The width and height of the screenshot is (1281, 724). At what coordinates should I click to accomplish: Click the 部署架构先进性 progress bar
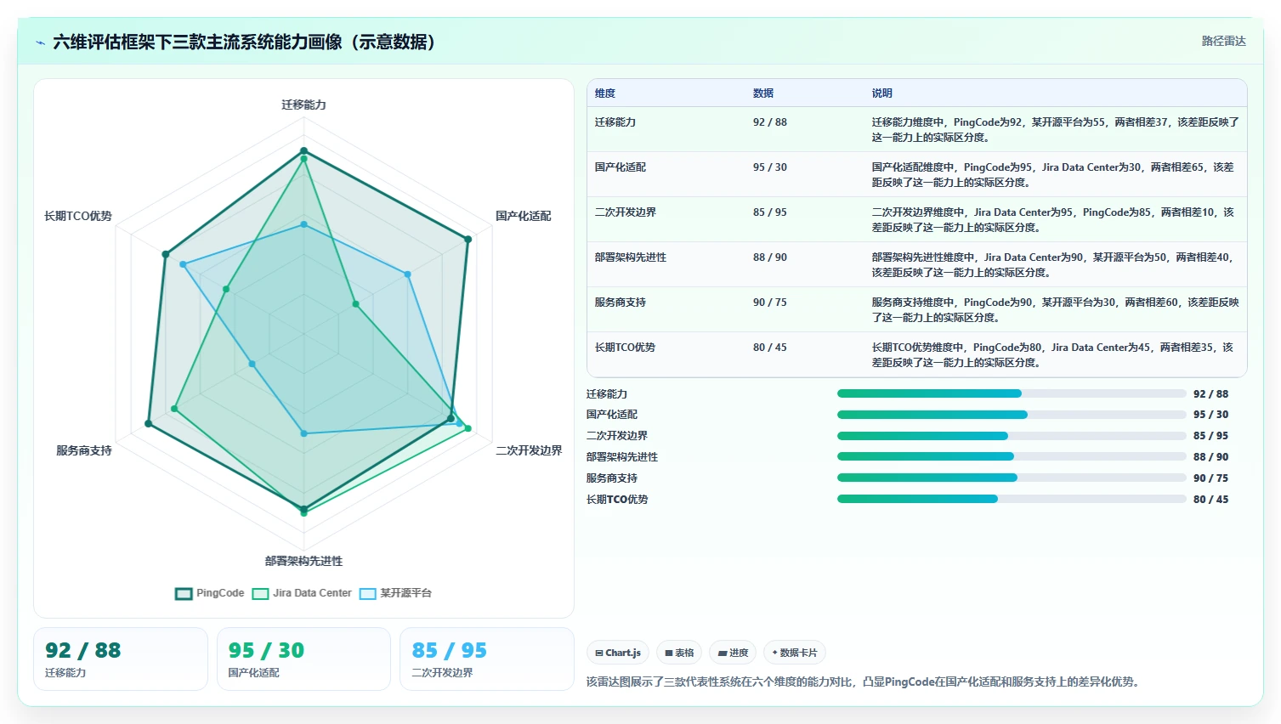pyautogui.click(x=1012, y=456)
